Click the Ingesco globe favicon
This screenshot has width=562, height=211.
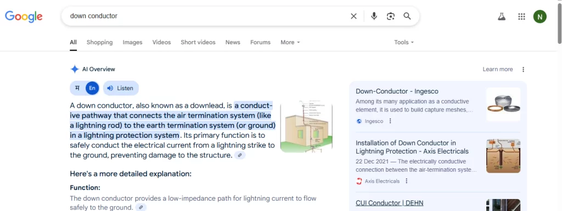[x=359, y=121]
